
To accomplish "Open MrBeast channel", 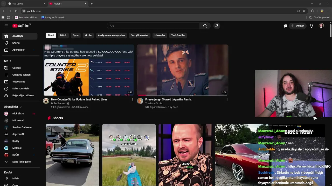I will (x=20, y=148).
